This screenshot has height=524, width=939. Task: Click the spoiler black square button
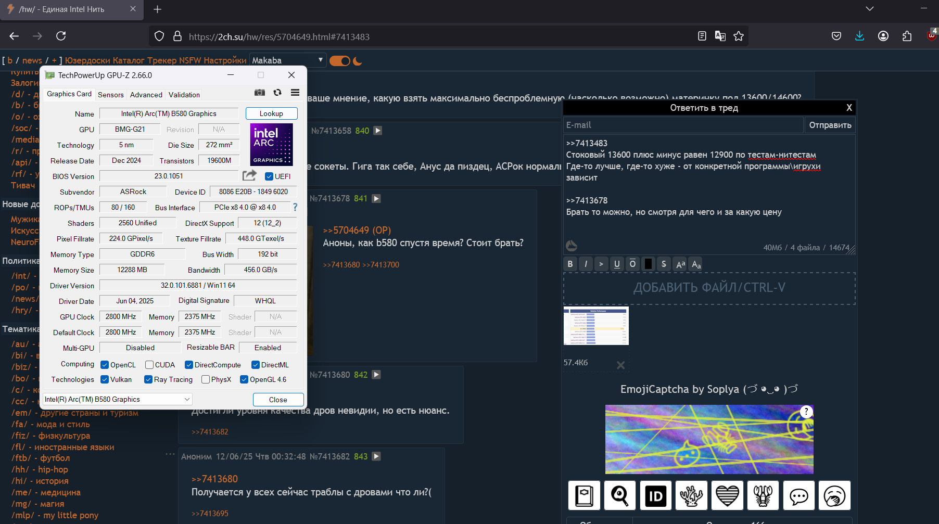pos(648,264)
